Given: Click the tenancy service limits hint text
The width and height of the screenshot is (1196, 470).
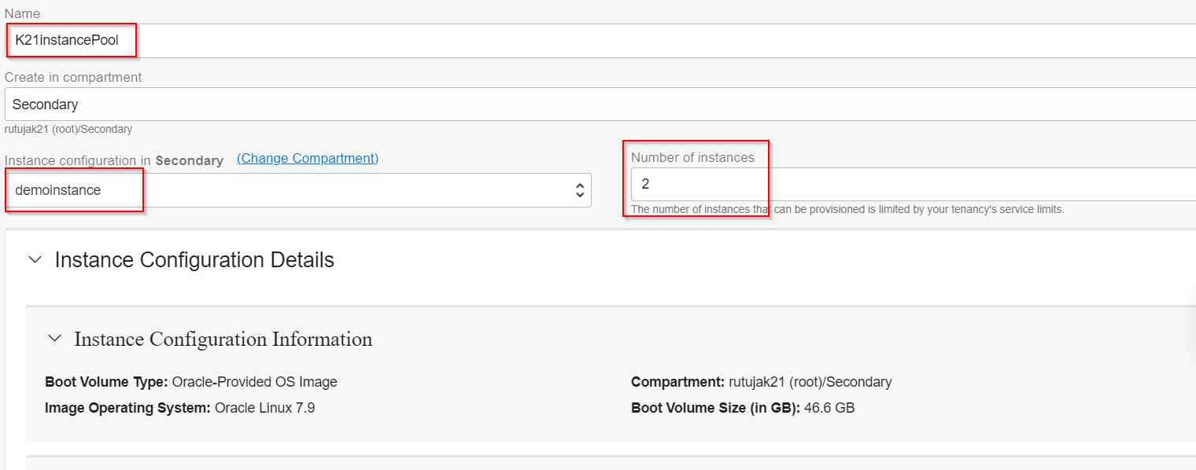Looking at the screenshot, I should click(x=847, y=210).
